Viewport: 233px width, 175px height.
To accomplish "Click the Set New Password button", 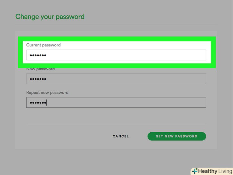I will click(x=176, y=136).
